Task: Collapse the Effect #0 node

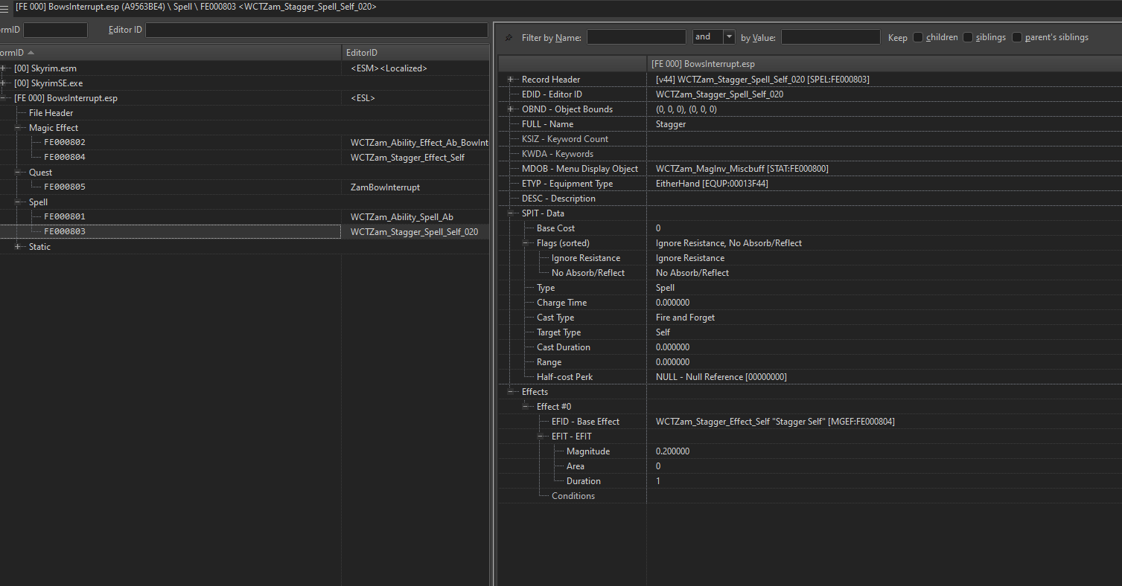Action: click(x=526, y=407)
